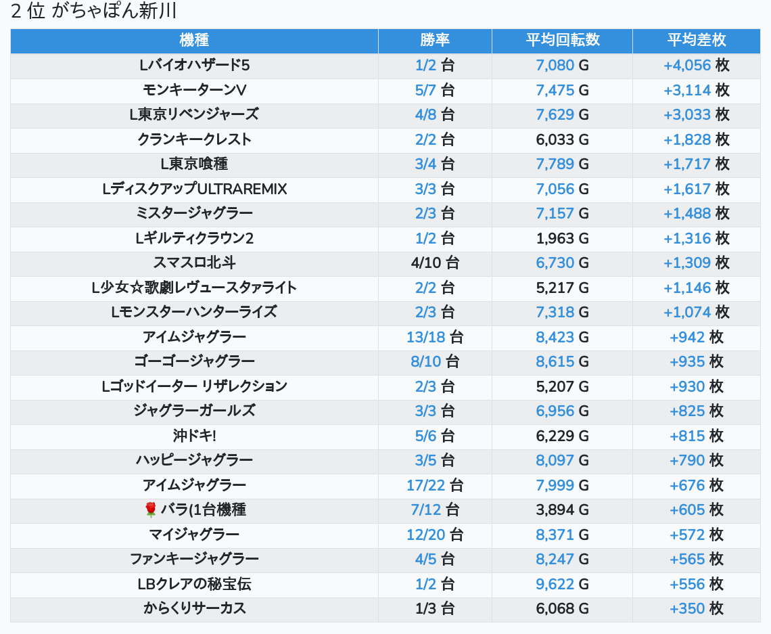Click the 平均回転数 column header
Image resolution: width=771 pixels, height=634 pixels.
tap(562, 41)
